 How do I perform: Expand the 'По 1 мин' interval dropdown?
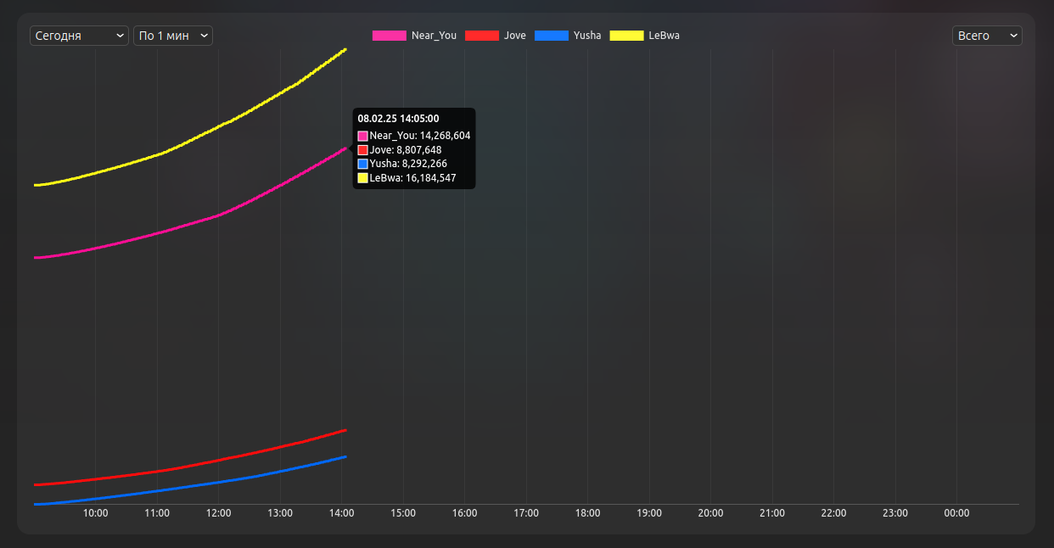click(x=173, y=36)
